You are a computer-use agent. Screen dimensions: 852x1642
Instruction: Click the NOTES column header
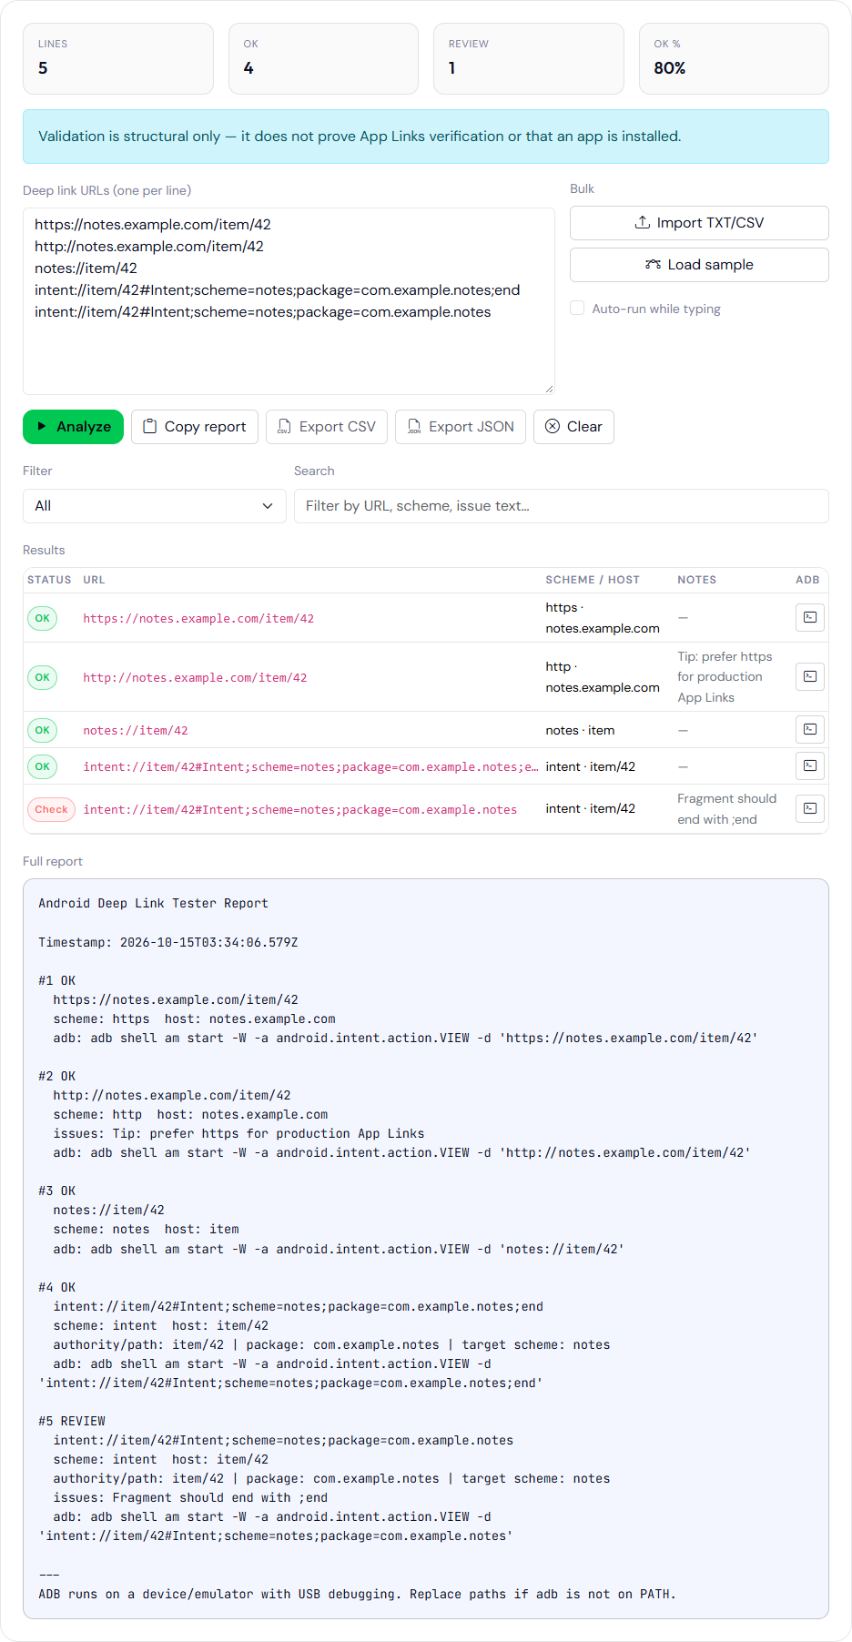(x=696, y=580)
